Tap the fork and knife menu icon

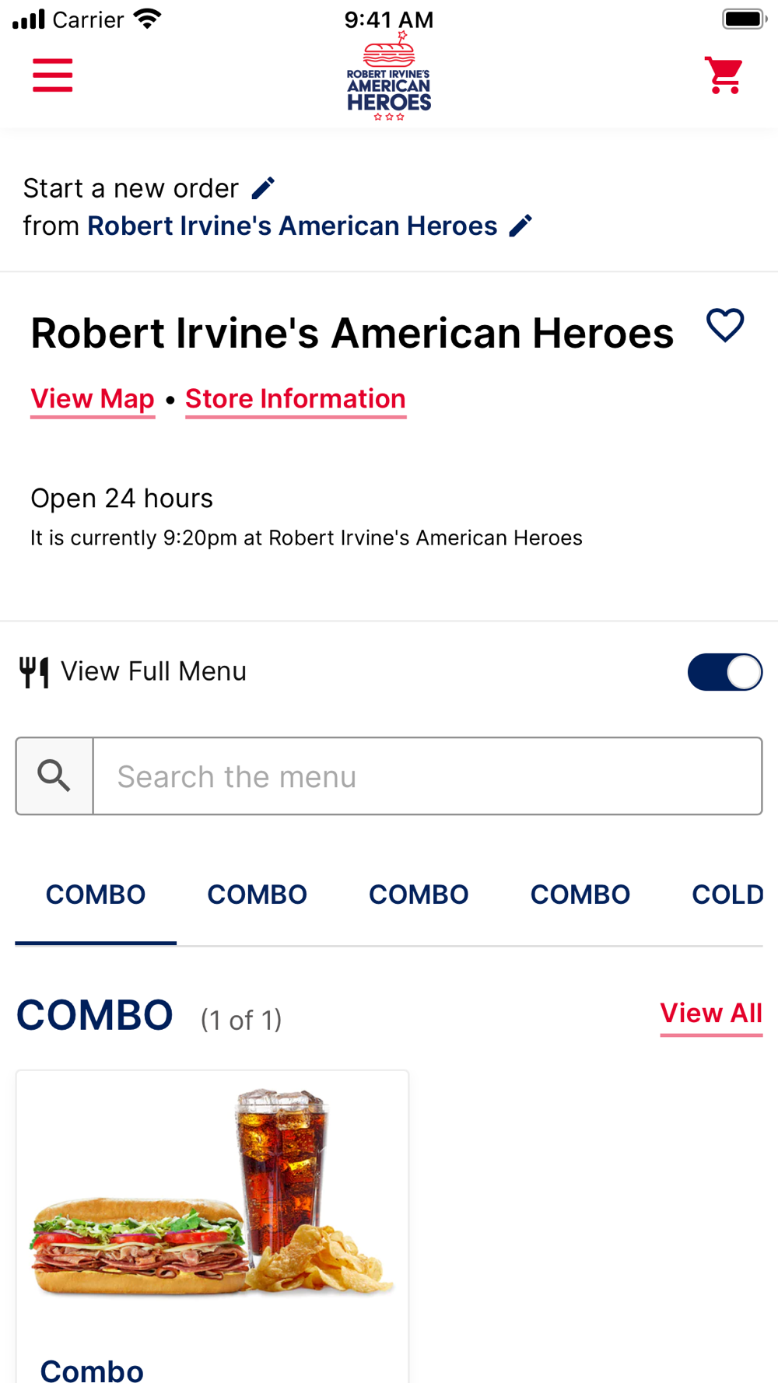click(x=34, y=672)
